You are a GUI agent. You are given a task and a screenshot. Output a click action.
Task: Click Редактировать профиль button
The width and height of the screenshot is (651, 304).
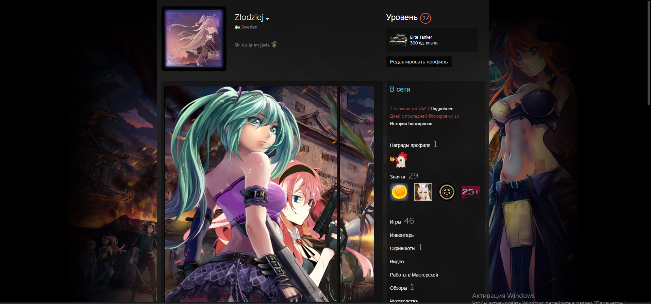[419, 62]
